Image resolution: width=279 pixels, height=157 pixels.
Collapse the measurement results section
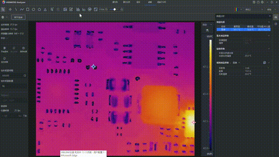[269, 22]
